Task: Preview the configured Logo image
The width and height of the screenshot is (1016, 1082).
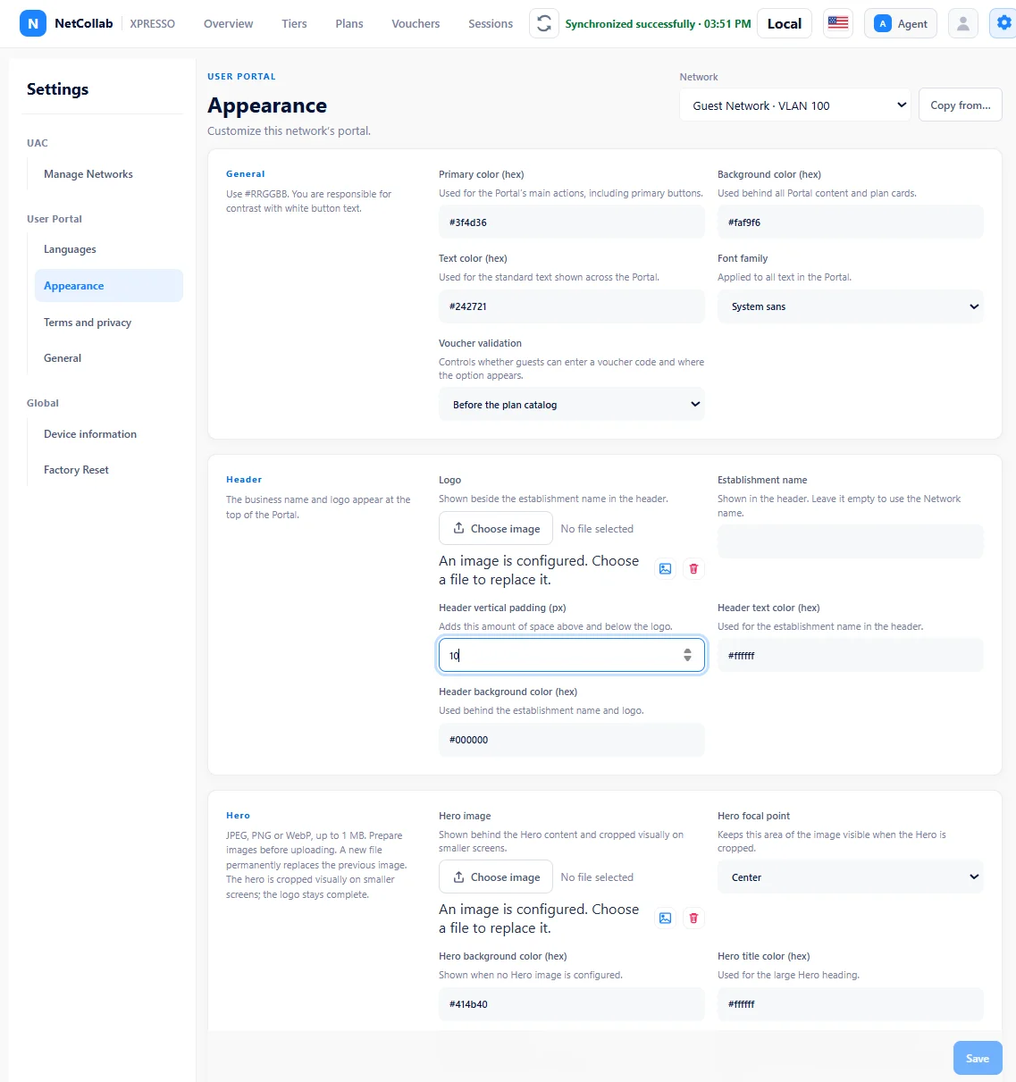Action: tap(665, 569)
